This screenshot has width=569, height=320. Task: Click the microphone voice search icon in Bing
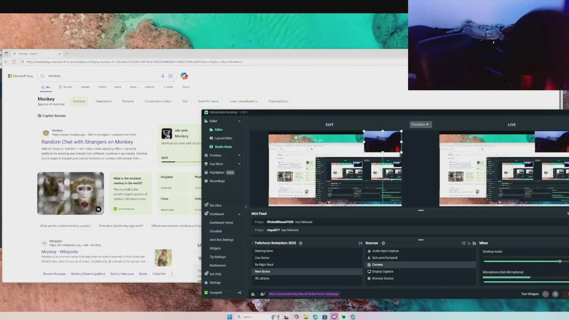click(x=163, y=76)
